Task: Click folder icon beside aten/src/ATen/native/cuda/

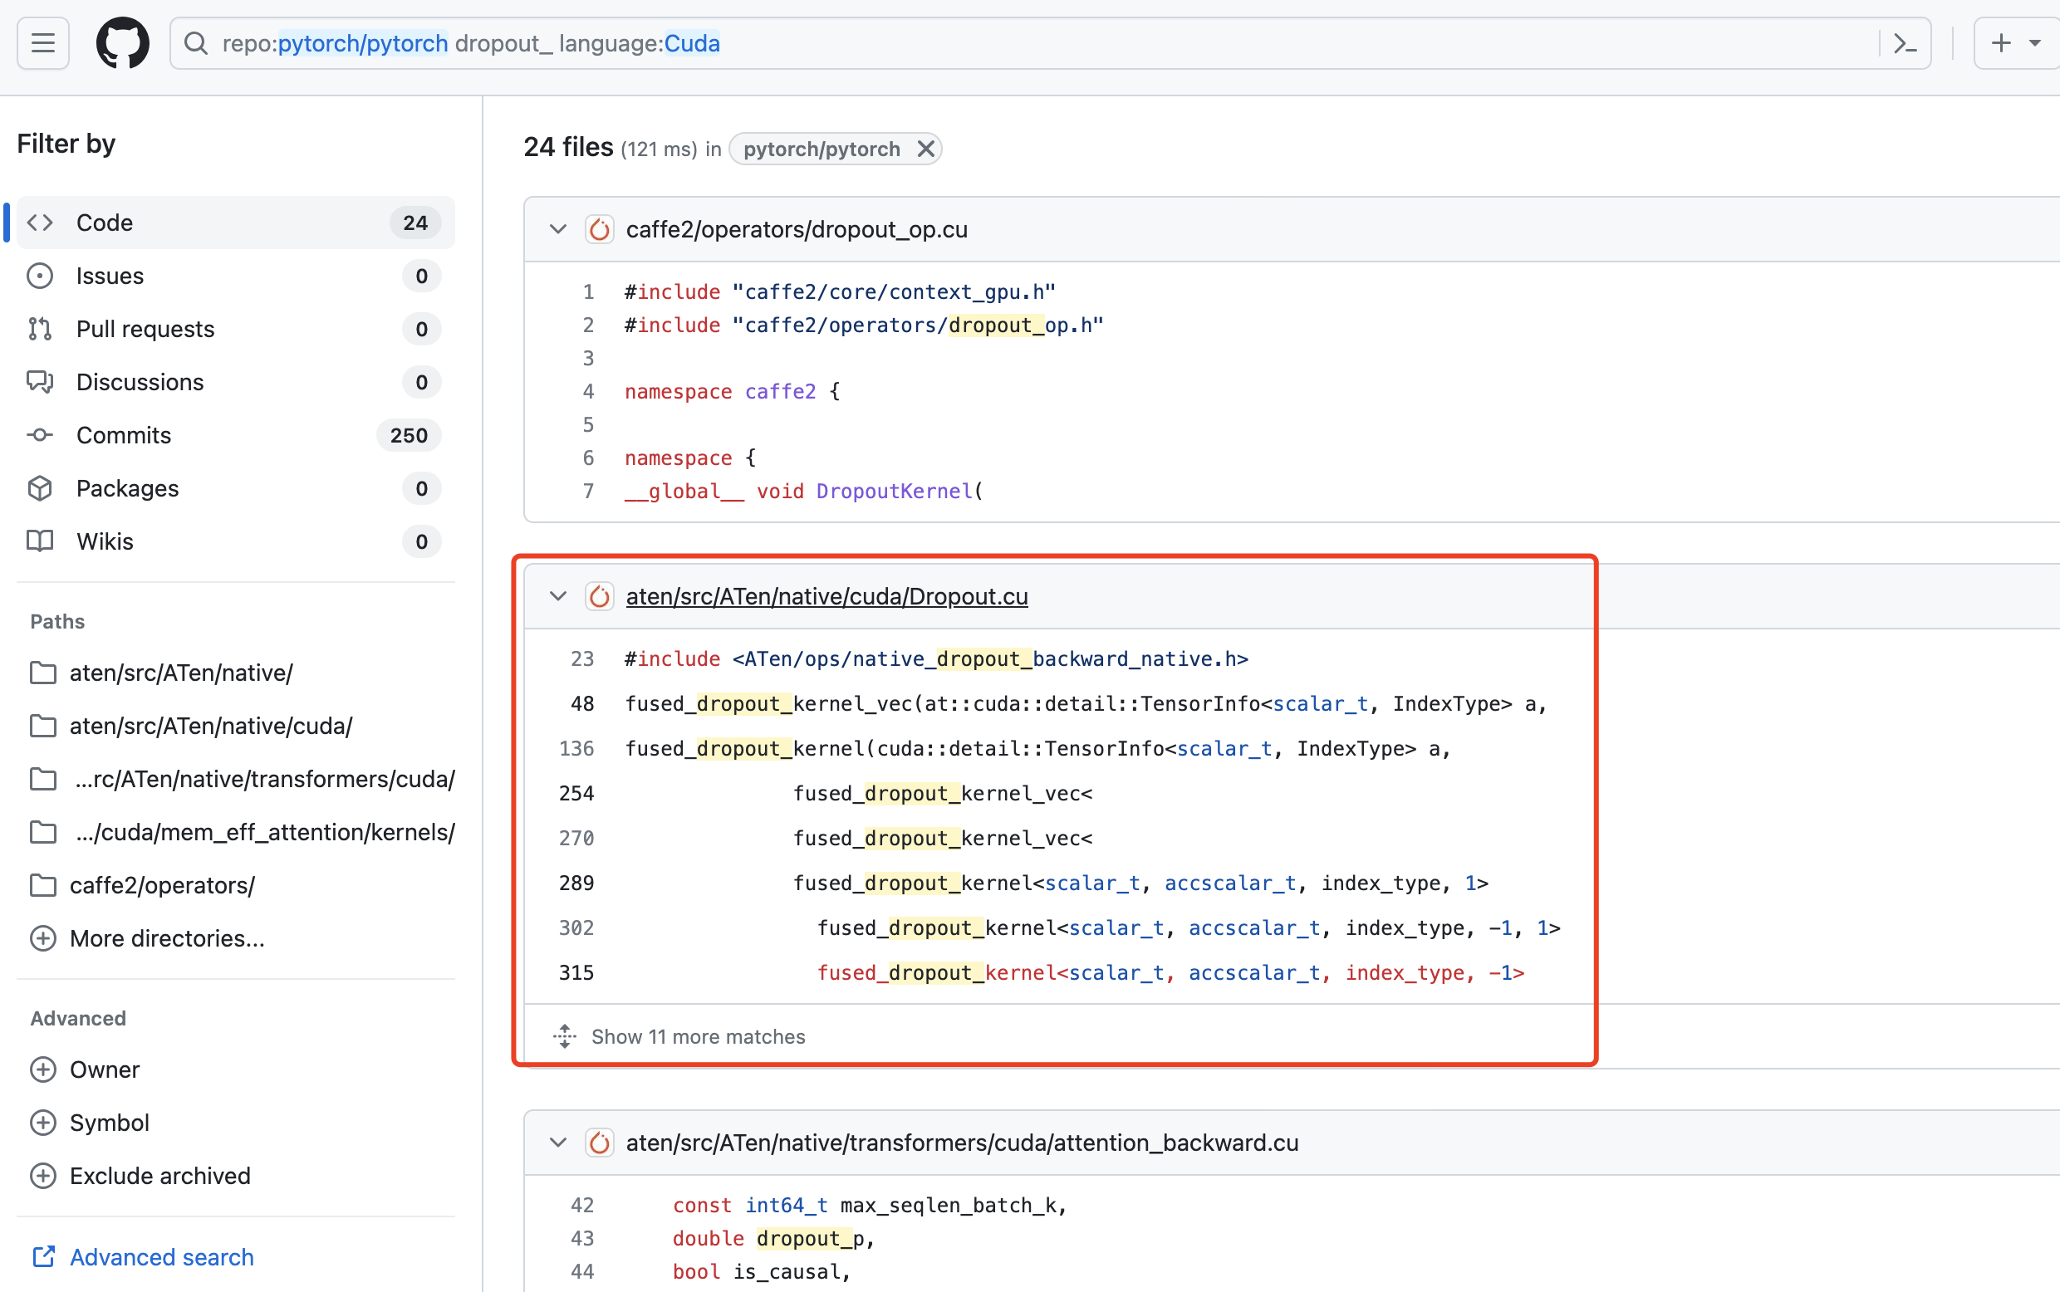Action: pos(42,726)
